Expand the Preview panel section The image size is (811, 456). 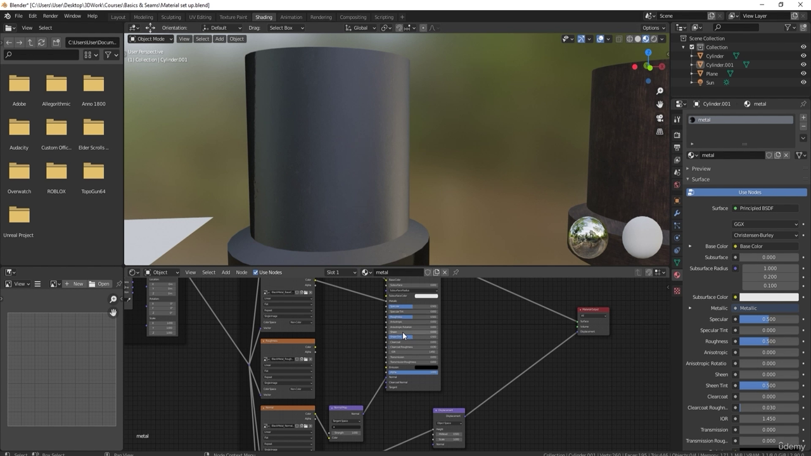tap(701, 168)
